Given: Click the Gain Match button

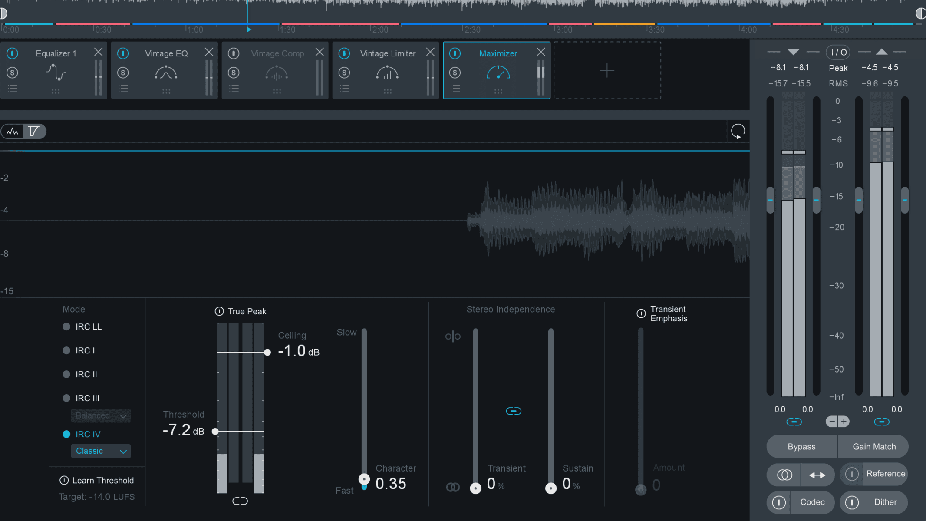Looking at the screenshot, I should pyautogui.click(x=873, y=447).
